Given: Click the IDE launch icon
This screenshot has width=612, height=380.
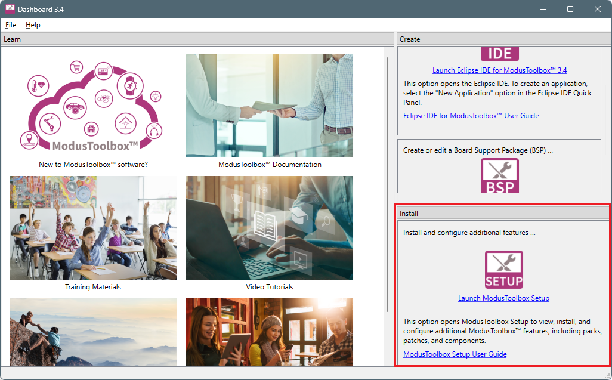Looking at the screenshot, I should click(x=500, y=54).
